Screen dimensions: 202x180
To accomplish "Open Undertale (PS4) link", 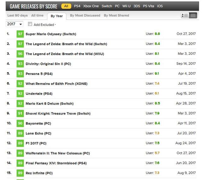I will point(39,93).
